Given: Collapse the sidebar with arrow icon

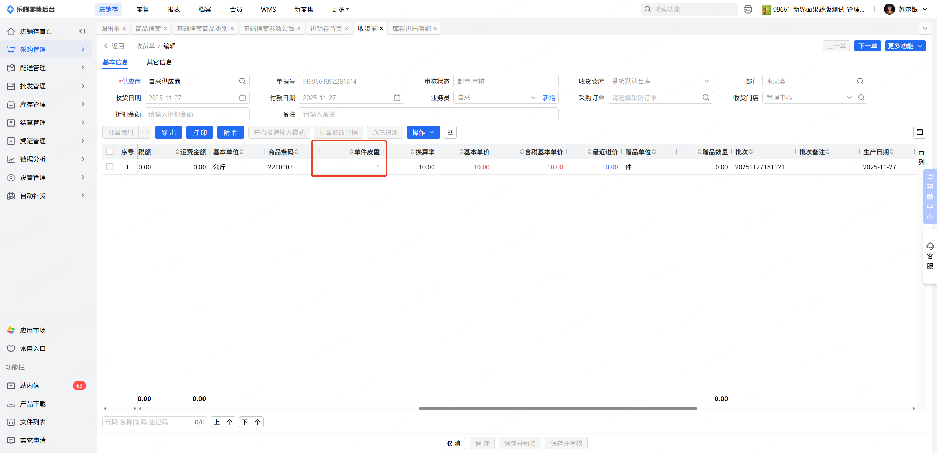Looking at the screenshot, I should [82, 31].
